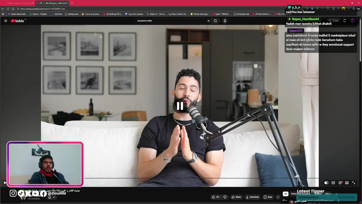The width and height of the screenshot is (362, 204).
Task: Close the active YouTube tab
Action: coord(67,3)
